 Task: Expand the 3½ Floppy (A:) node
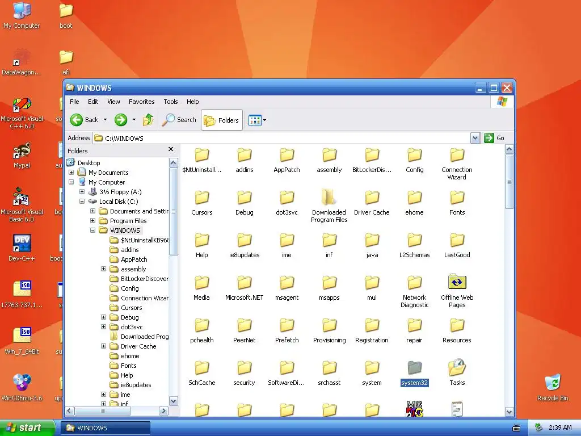tap(82, 192)
